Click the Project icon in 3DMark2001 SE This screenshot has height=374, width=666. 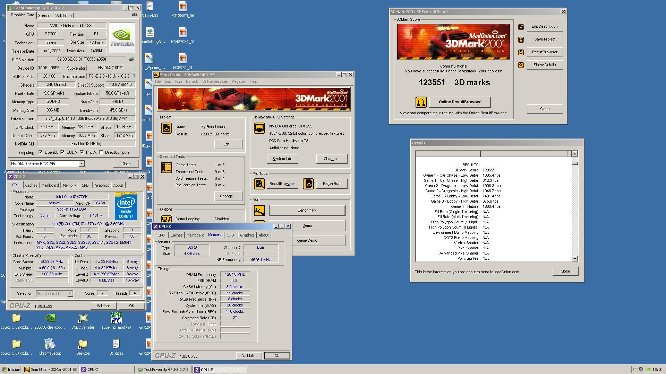click(166, 128)
